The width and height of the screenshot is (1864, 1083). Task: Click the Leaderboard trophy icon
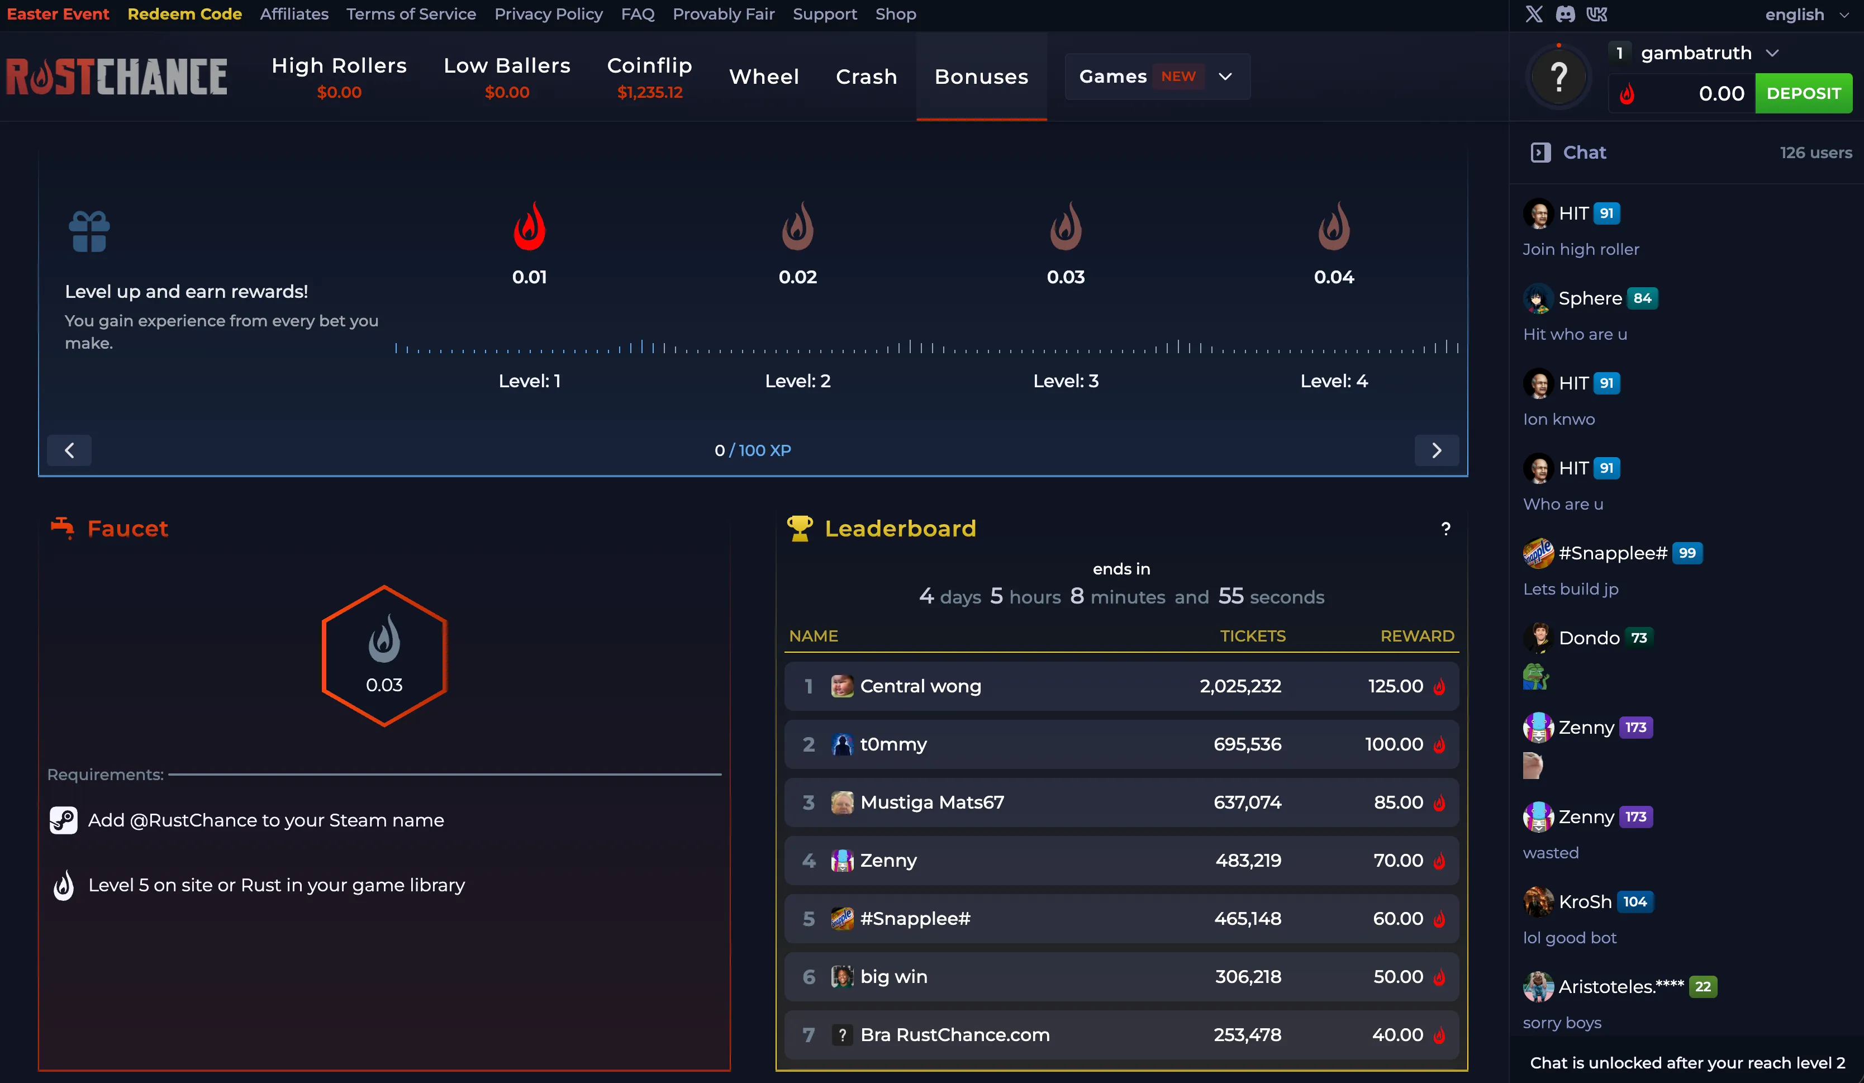(800, 528)
